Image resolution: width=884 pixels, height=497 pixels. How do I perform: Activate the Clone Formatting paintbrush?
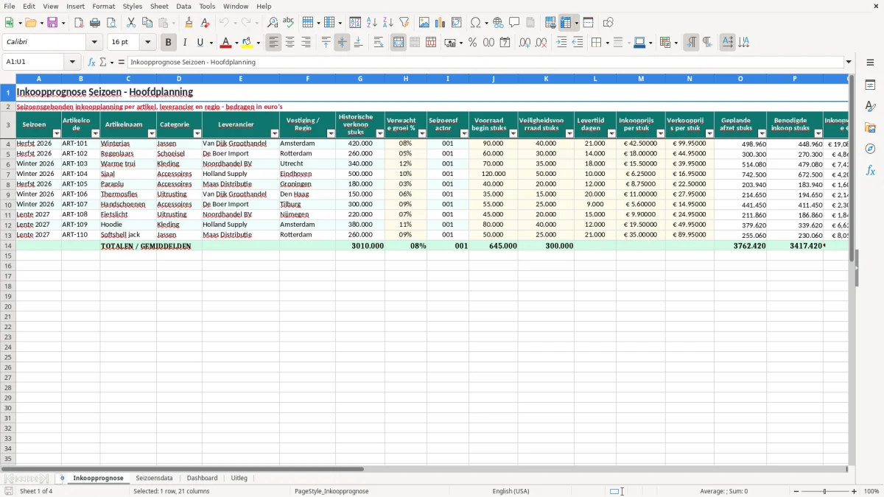189,23
